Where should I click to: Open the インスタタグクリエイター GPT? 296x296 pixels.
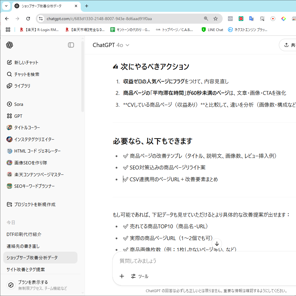[x=31, y=139]
